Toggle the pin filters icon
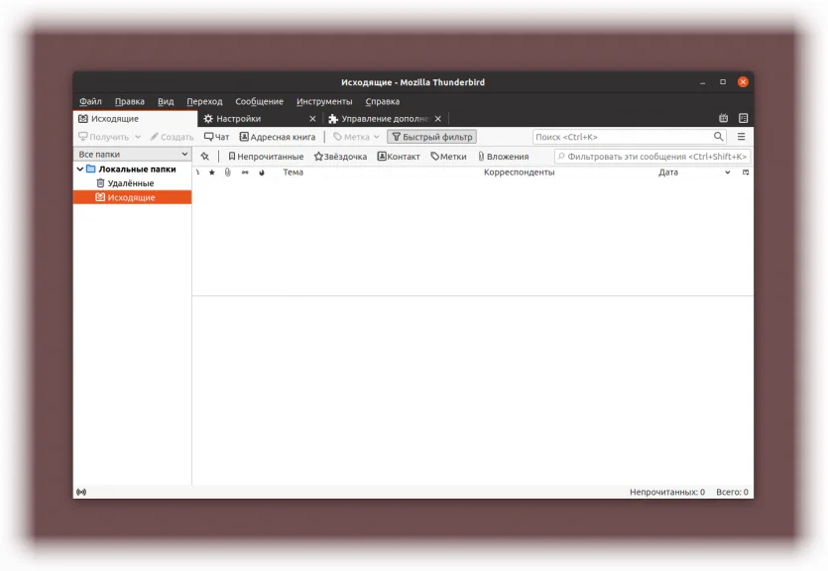This screenshot has width=828, height=571. coord(205,157)
